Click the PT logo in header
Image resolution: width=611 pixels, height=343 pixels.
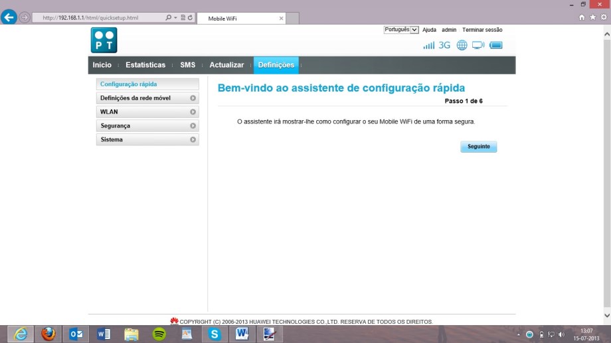coord(104,40)
